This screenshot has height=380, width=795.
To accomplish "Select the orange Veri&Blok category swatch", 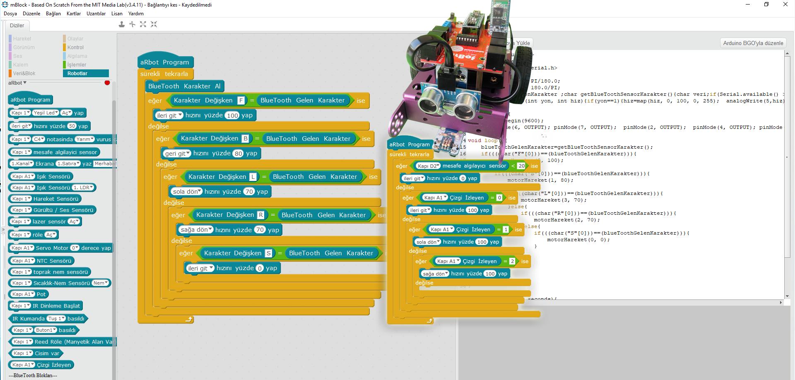I will click(10, 74).
